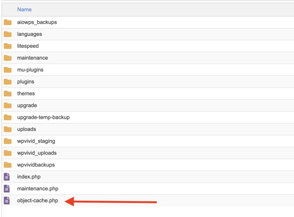Click the themes folder icon

tap(7, 94)
